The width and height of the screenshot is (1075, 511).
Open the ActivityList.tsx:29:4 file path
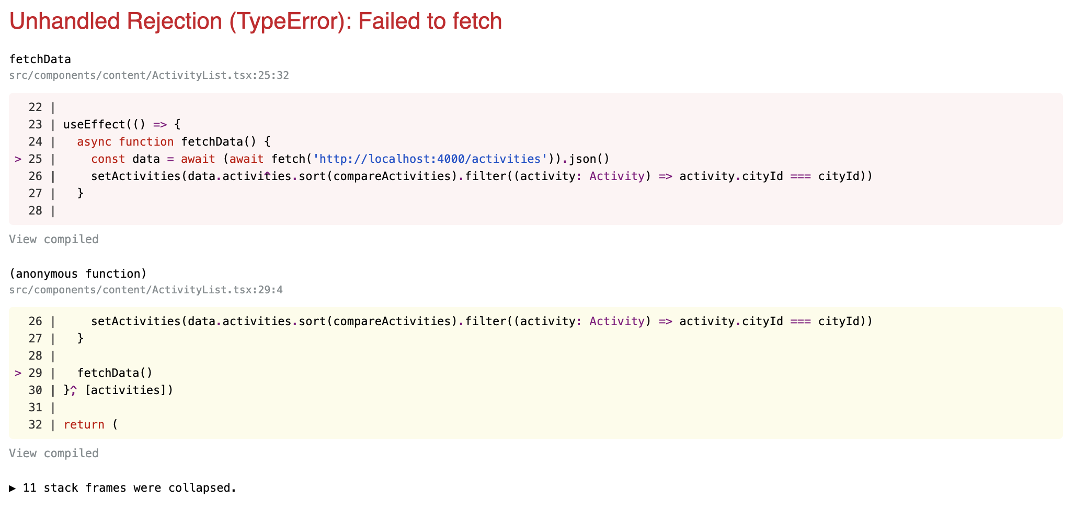point(146,290)
